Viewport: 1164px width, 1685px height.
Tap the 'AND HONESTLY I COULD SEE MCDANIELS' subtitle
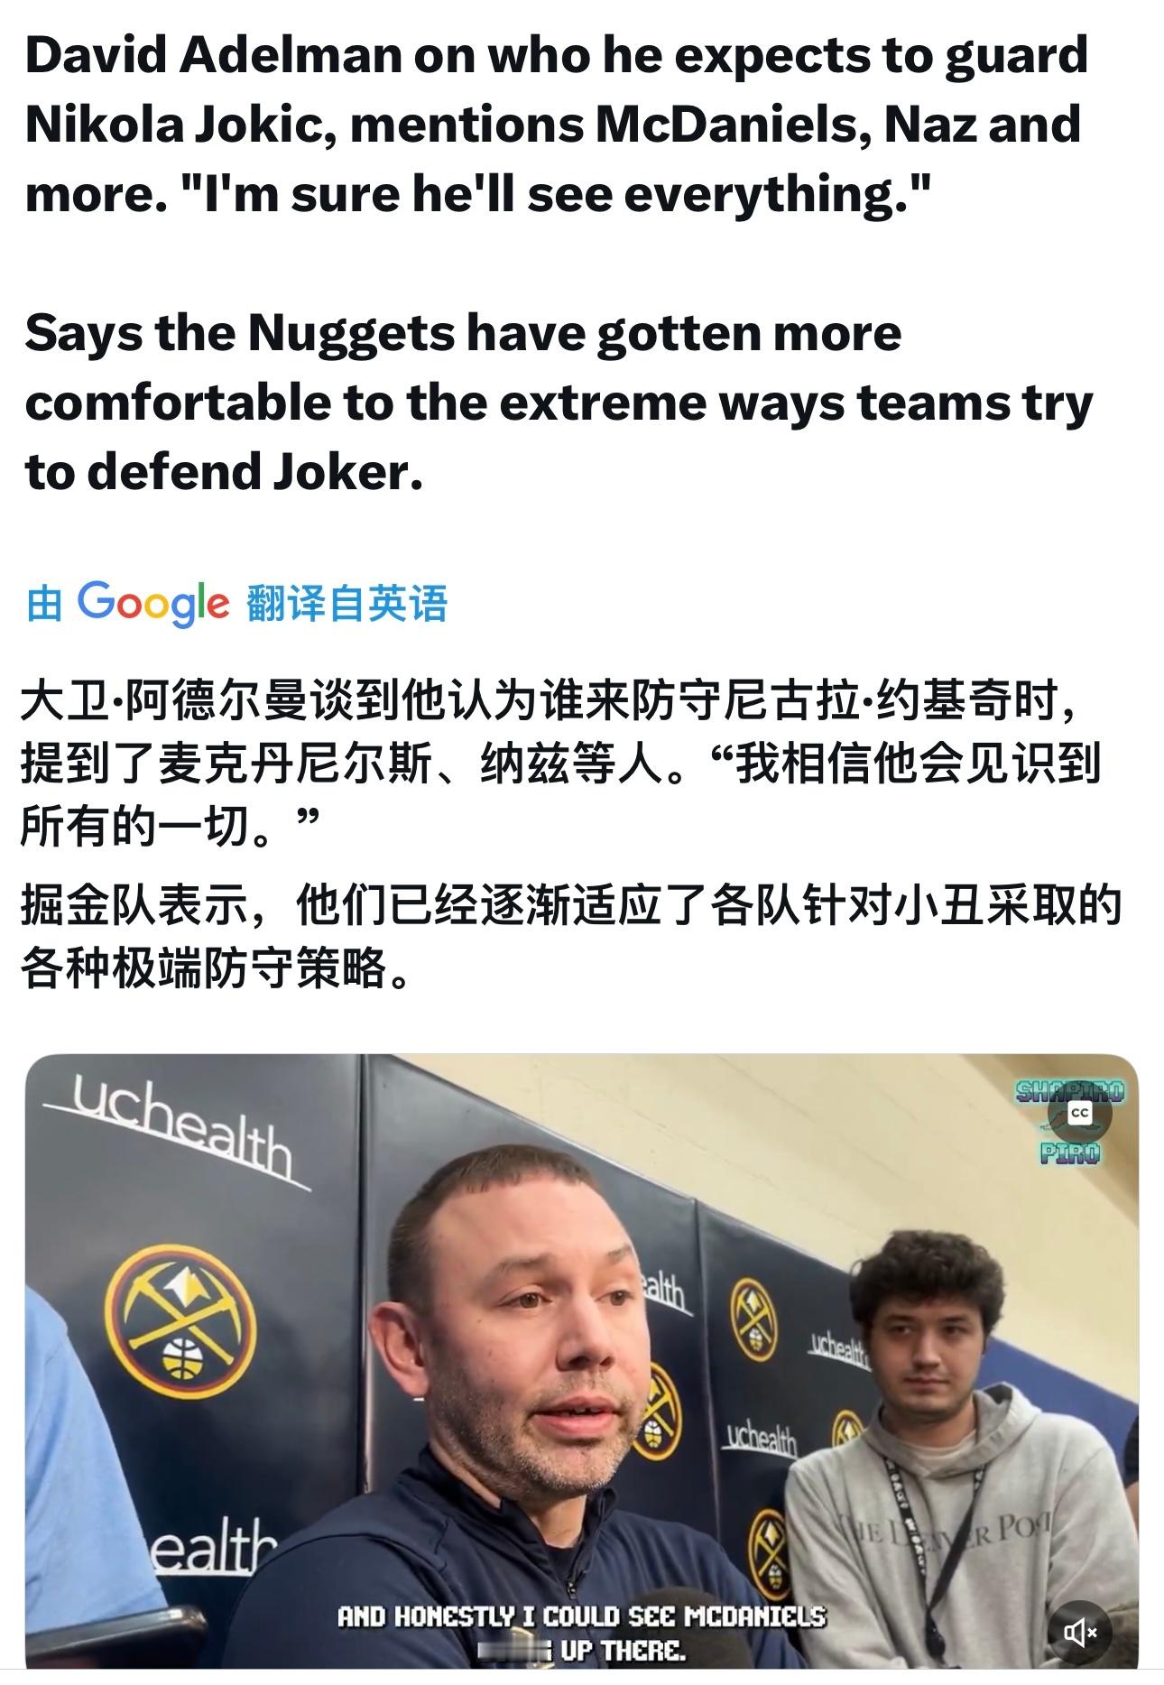pyautogui.click(x=582, y=1616)
